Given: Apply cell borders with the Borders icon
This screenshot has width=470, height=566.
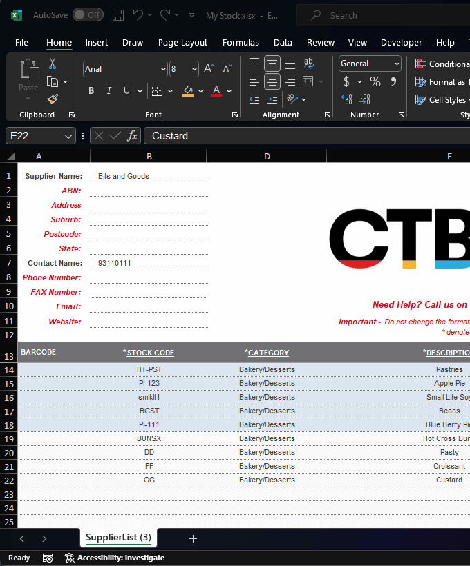Looking at the screenshot, I should (157, 90).
